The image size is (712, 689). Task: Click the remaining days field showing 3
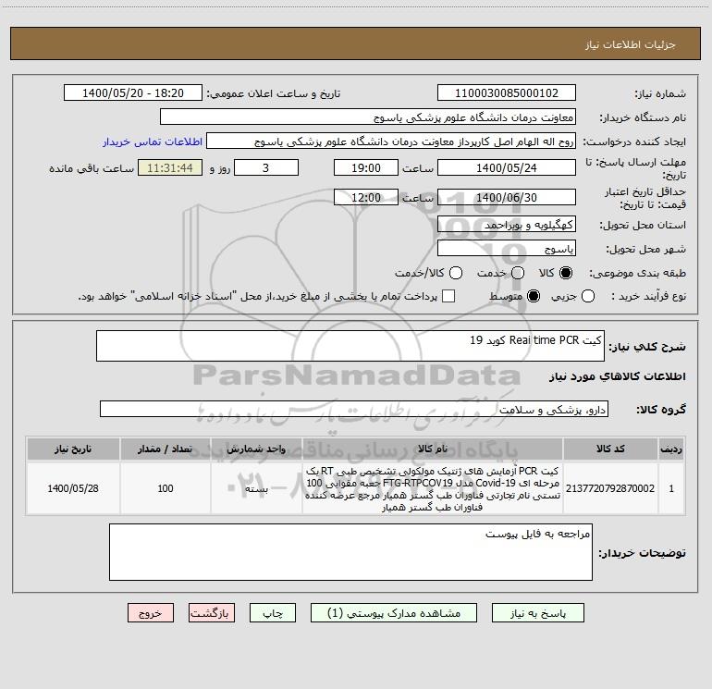pos(266,167)
